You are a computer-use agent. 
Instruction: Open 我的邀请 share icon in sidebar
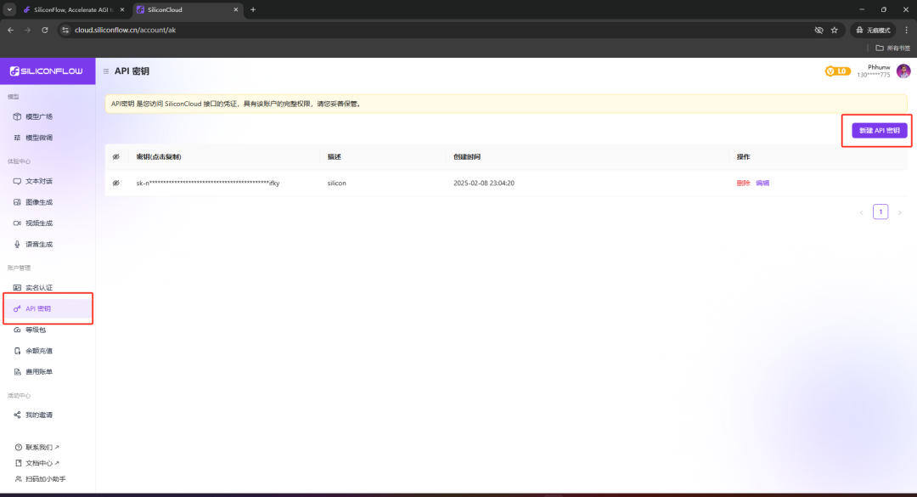tap(17, 415)
